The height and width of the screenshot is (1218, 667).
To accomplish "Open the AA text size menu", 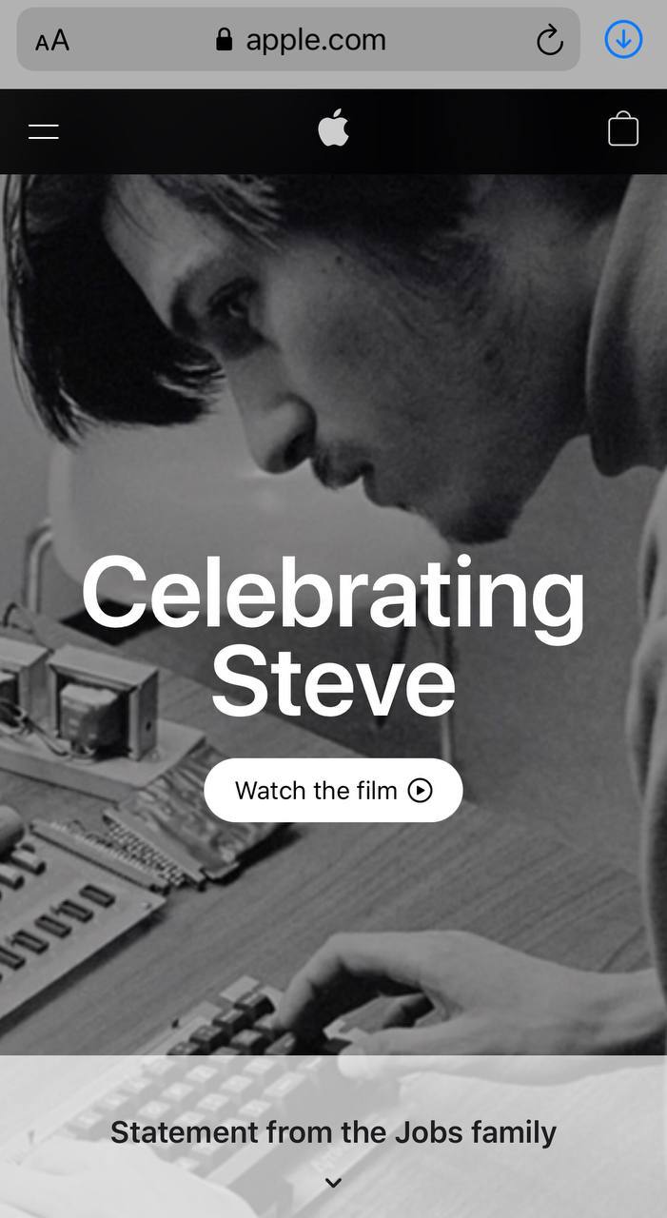I will [52, 41].
